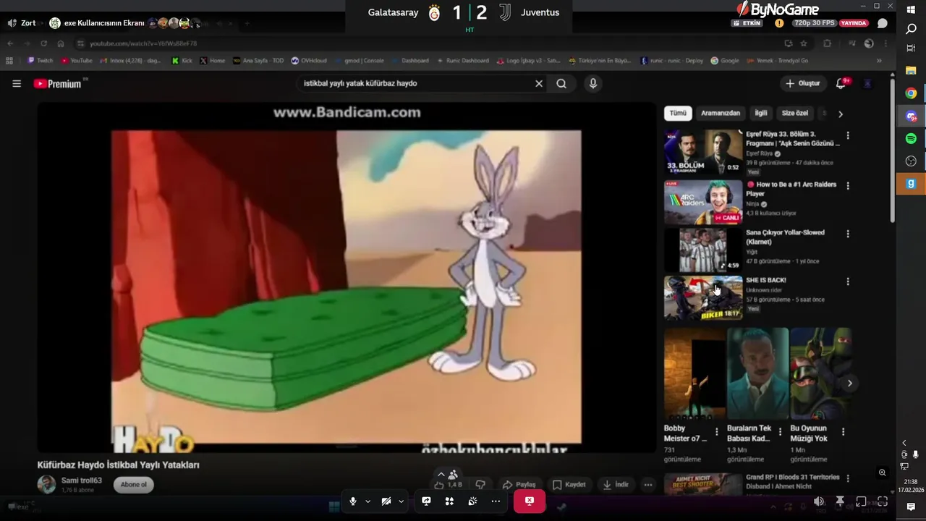Open the soundboard icon in call toolbar
Viewport: 926px width, 521px height.
[x=472, y=501]
